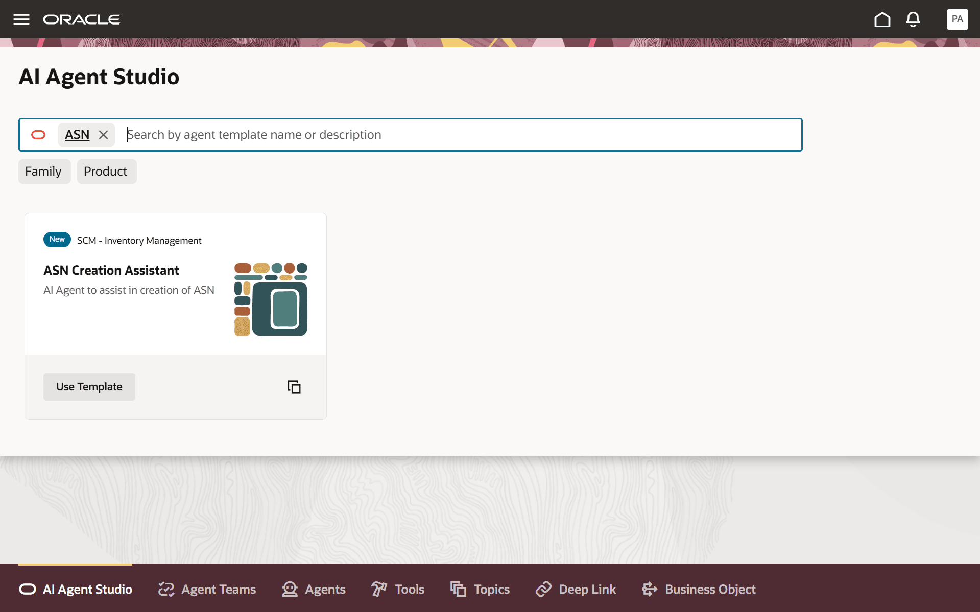The height and width of the screenshot is (612, 980).
Task: Select the AI Agent Studio tab
Action: [x=76, y=589]
